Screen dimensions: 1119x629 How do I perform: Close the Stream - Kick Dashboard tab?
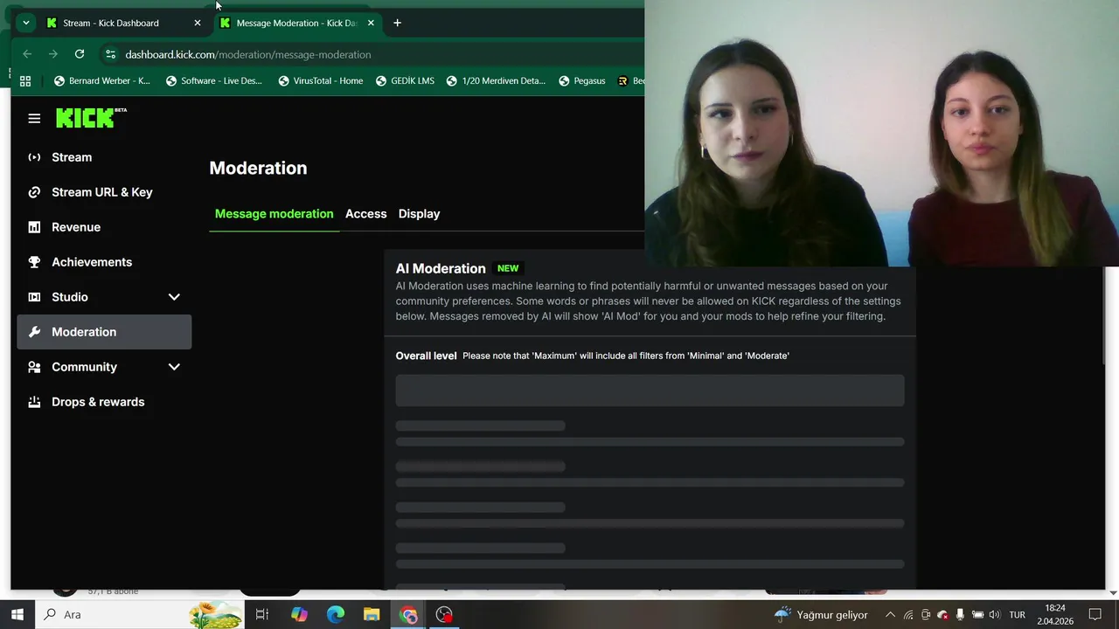(198, 23)
